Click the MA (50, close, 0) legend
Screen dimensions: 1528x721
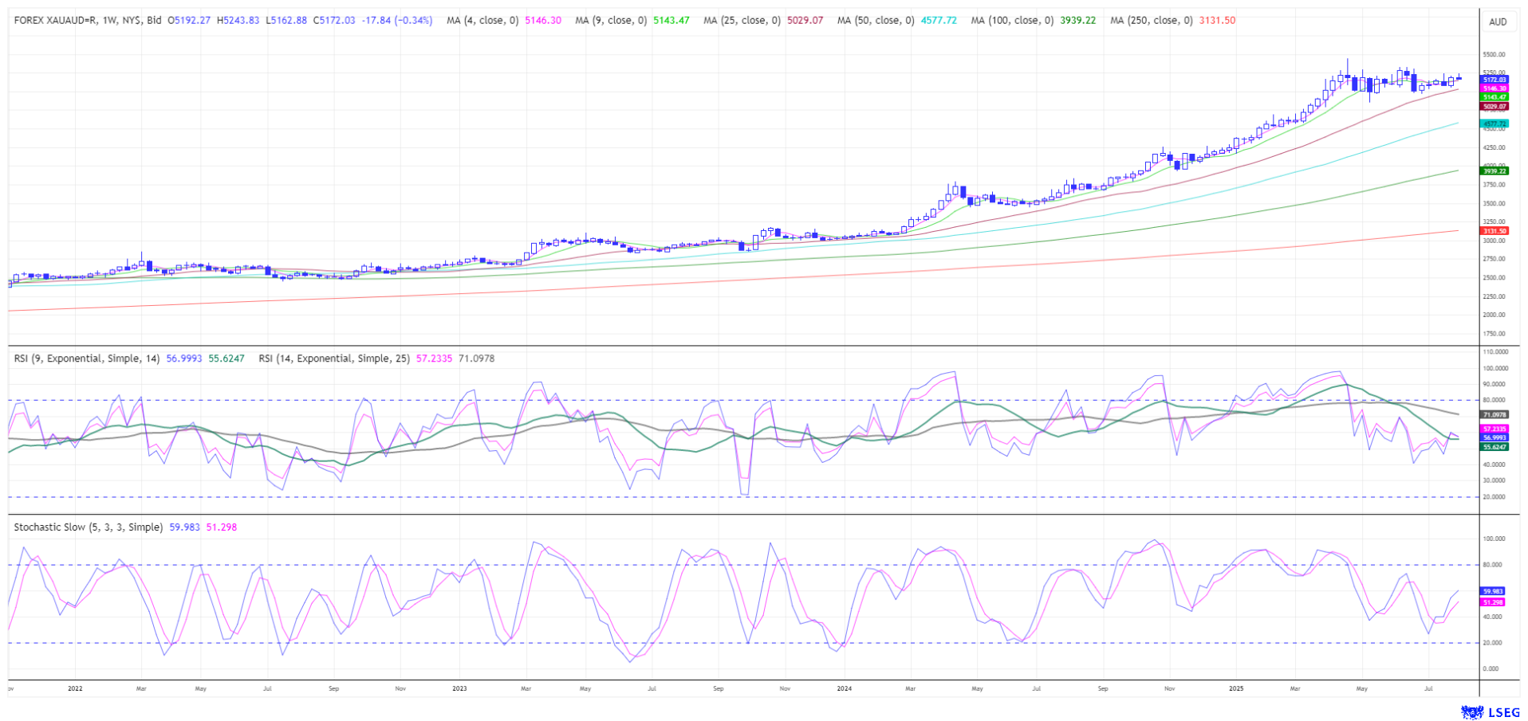[875, 21]
